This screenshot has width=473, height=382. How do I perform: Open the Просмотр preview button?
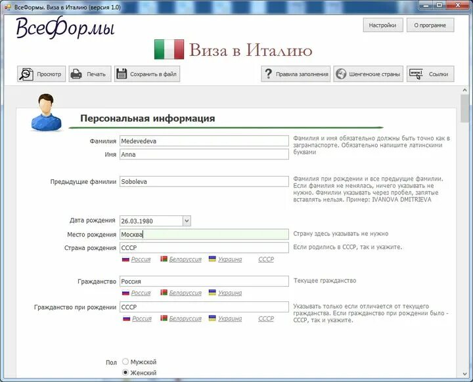[41, 74]
